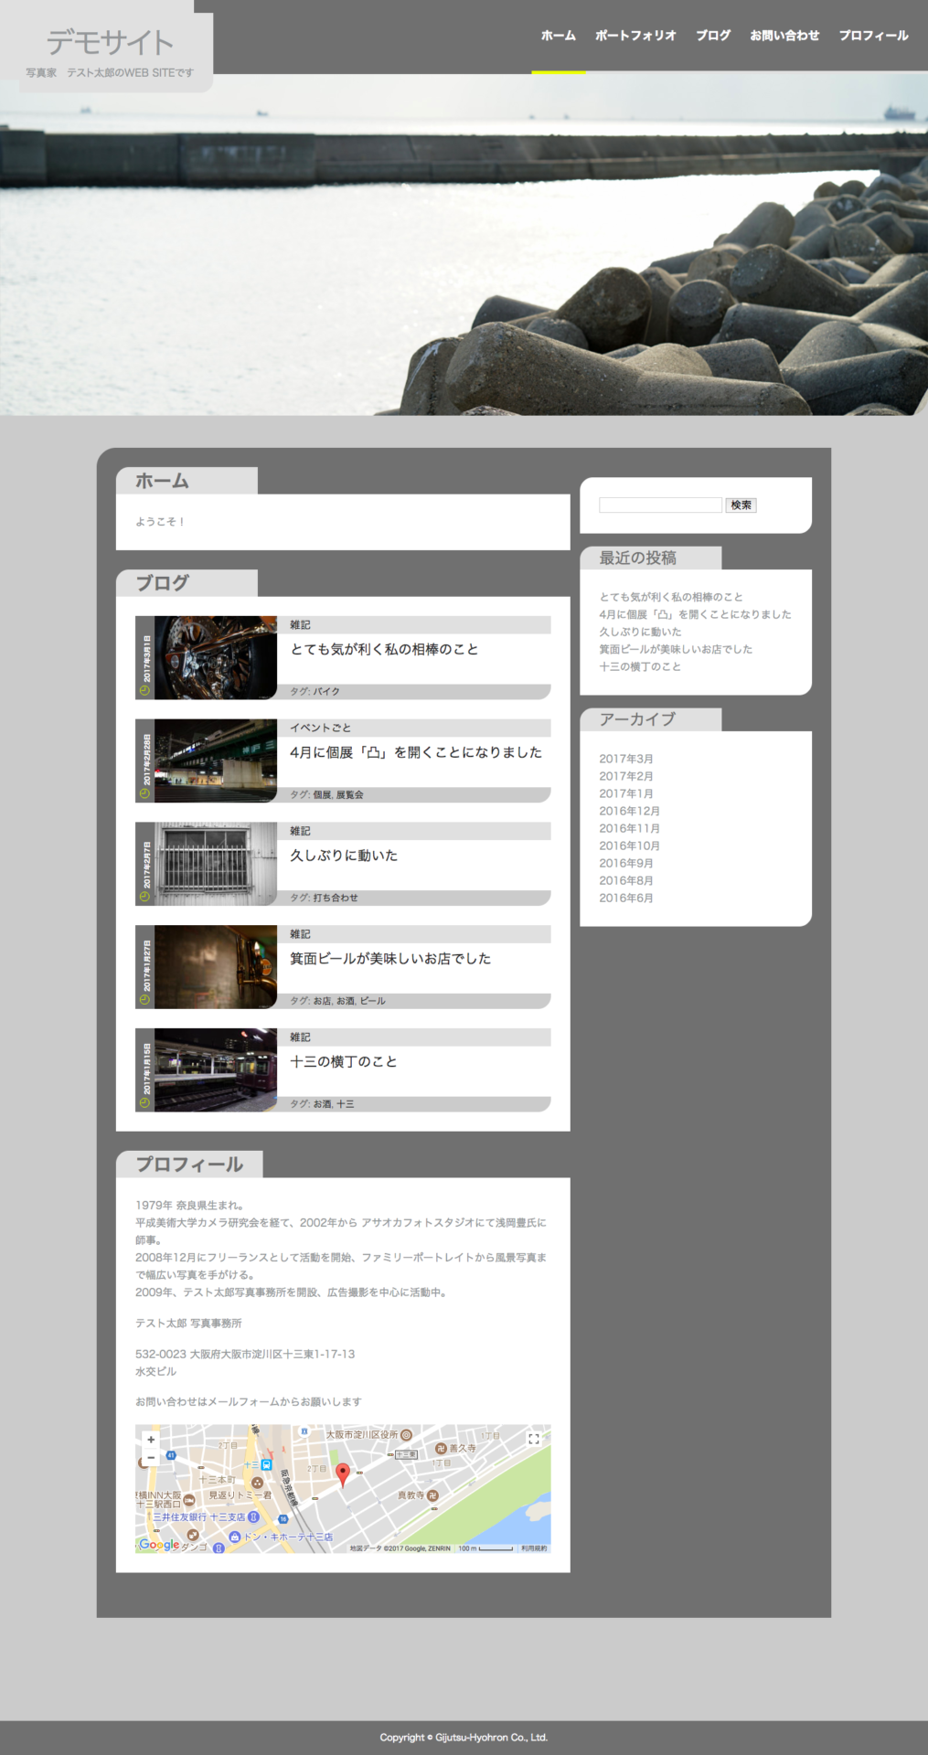This screenshot has width=928, height=1755.
Task: Open blog list title 4月に個展「凸」を開くことになりました
Action: (416, 752)
